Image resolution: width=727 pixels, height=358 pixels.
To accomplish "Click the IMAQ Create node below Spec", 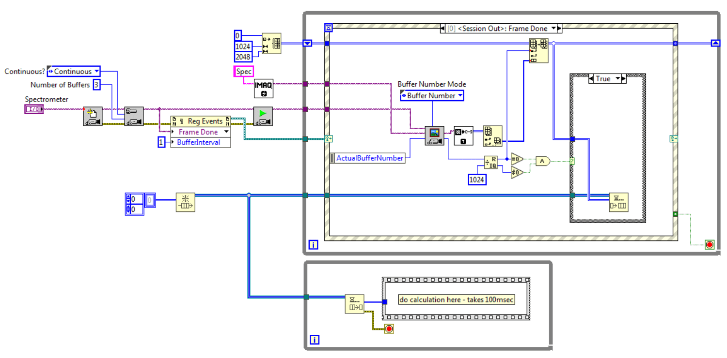I will [263, 88].
